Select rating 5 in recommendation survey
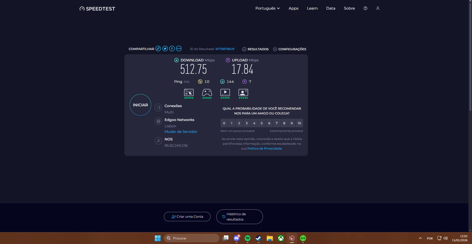 (x=262, y=123)
